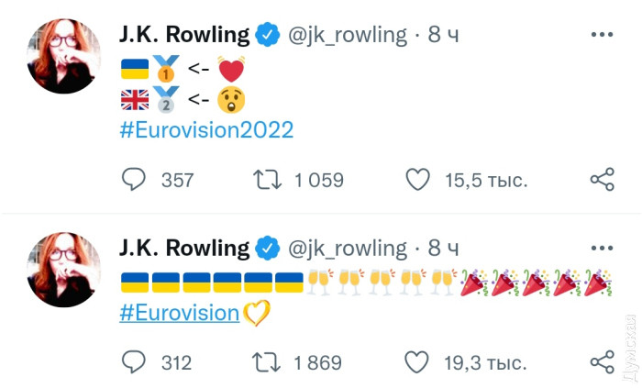Share the second tweet
The width and height of the screenshot is (642, 388).
point(602,362)
